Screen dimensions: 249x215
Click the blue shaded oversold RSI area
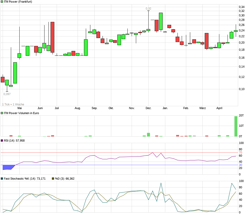(7, 167)
